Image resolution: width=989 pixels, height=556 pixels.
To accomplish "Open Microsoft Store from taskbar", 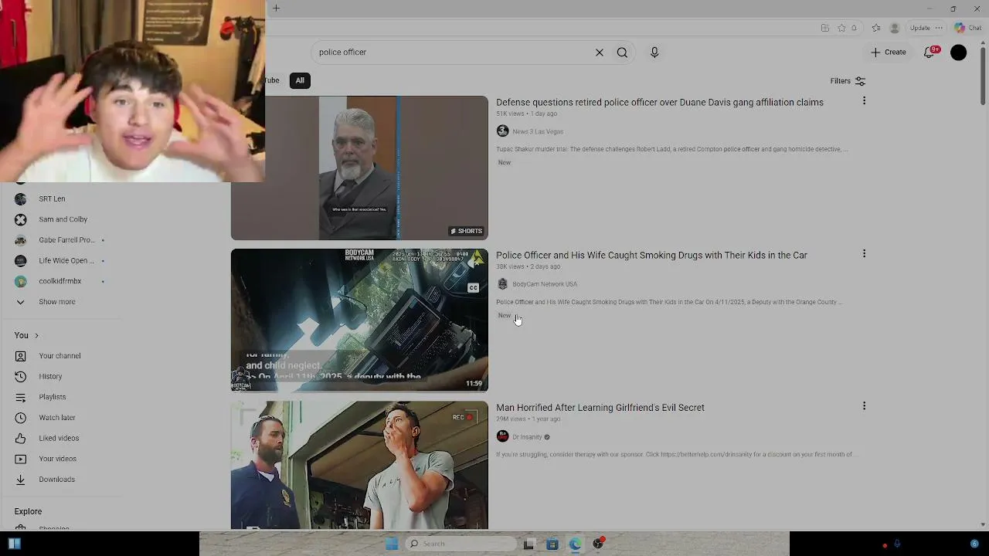I will point(552,544).
